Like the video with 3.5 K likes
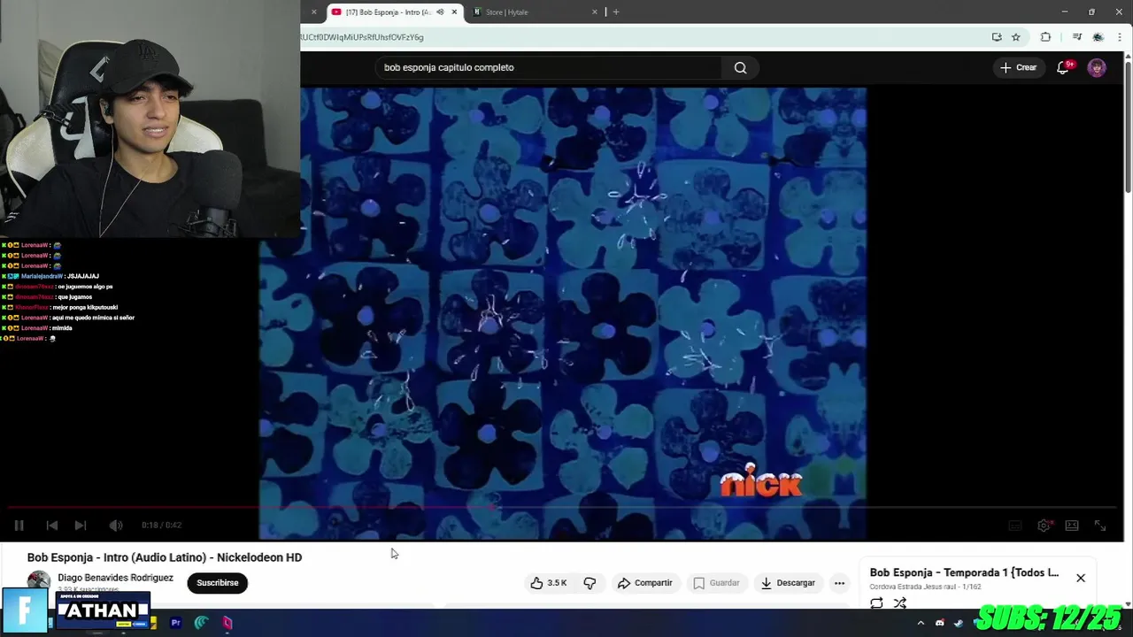 (549, 583)
